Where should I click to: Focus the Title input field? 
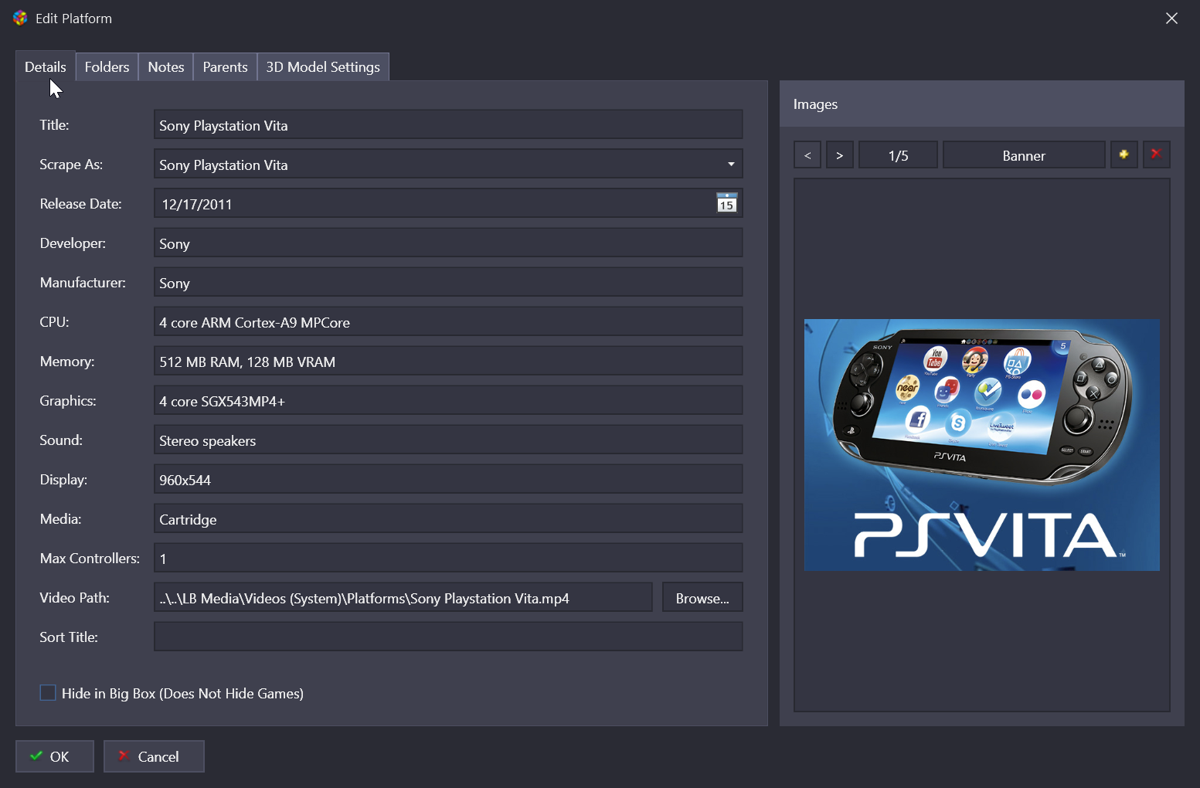coord(448,124)
